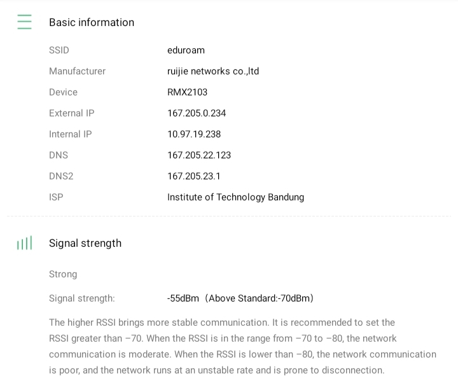
Task: Click the RSSI explanation paragraph
Action: pos(242,346)
